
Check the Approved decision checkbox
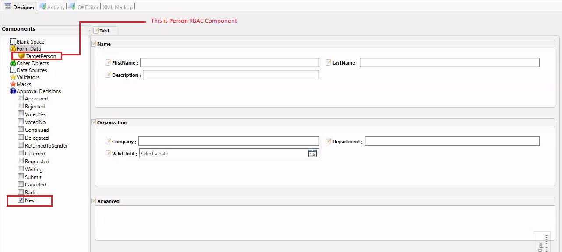coord(21,98)
